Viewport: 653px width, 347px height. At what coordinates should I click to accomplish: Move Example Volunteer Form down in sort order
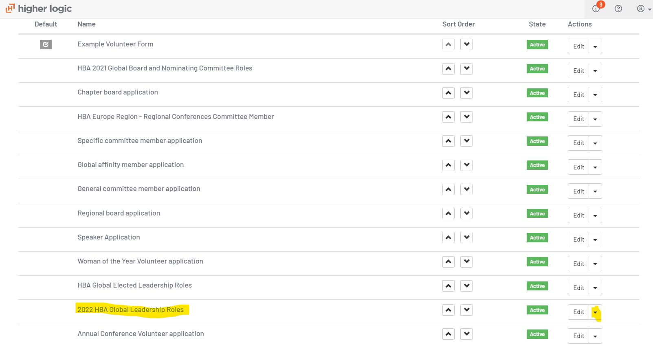point(466,44)
